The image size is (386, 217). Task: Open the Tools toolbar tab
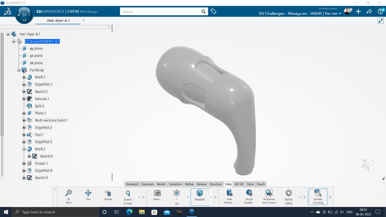coord(250,184)
